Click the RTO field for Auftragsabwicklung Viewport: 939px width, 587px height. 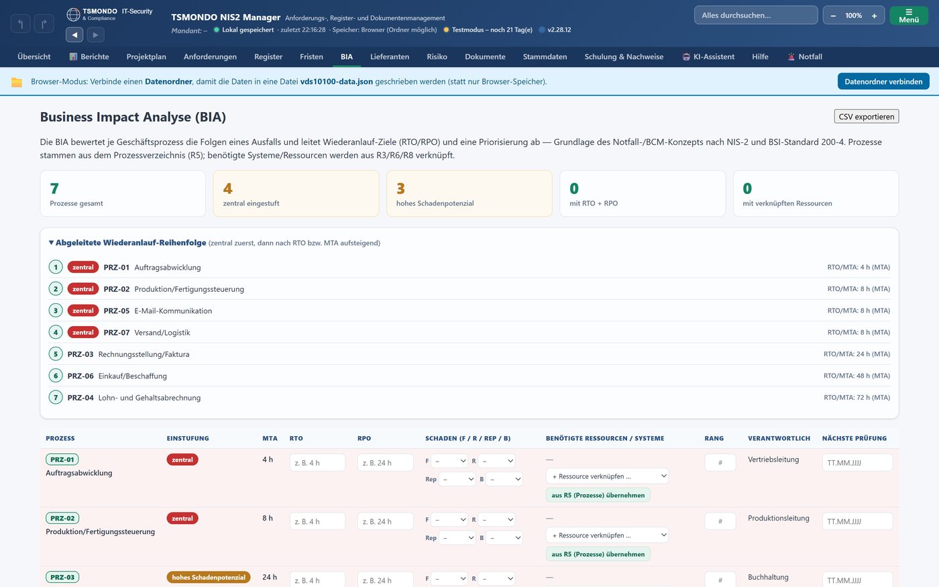(317, 463)
